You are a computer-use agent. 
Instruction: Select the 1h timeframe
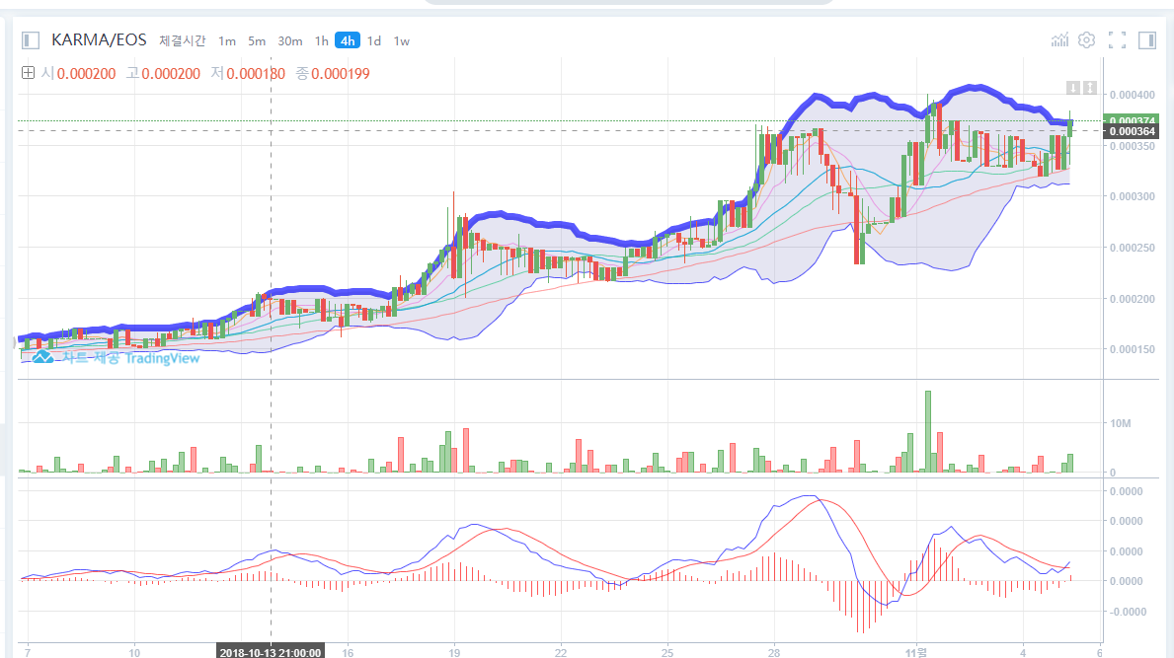321,41
